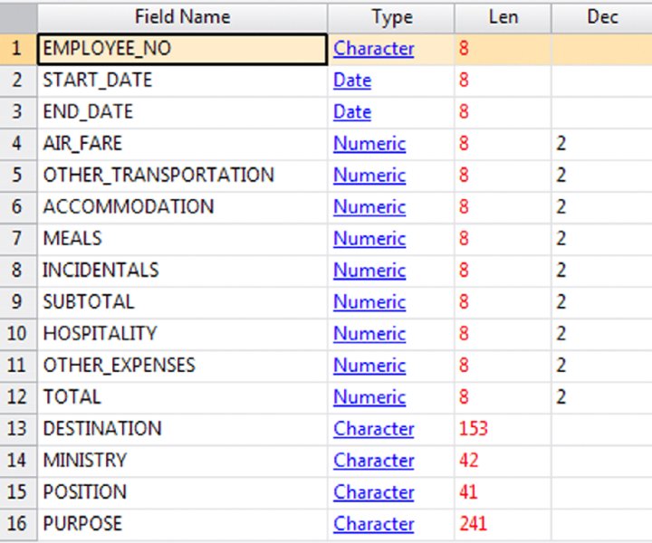Viewport: 652px width, 543px height.
Task: Change the Date type of START_DATE
Action: pos(352,81)
